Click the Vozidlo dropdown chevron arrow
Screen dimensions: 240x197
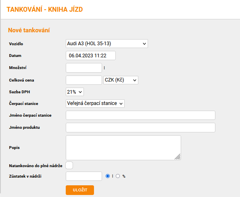tap(144, 44)
